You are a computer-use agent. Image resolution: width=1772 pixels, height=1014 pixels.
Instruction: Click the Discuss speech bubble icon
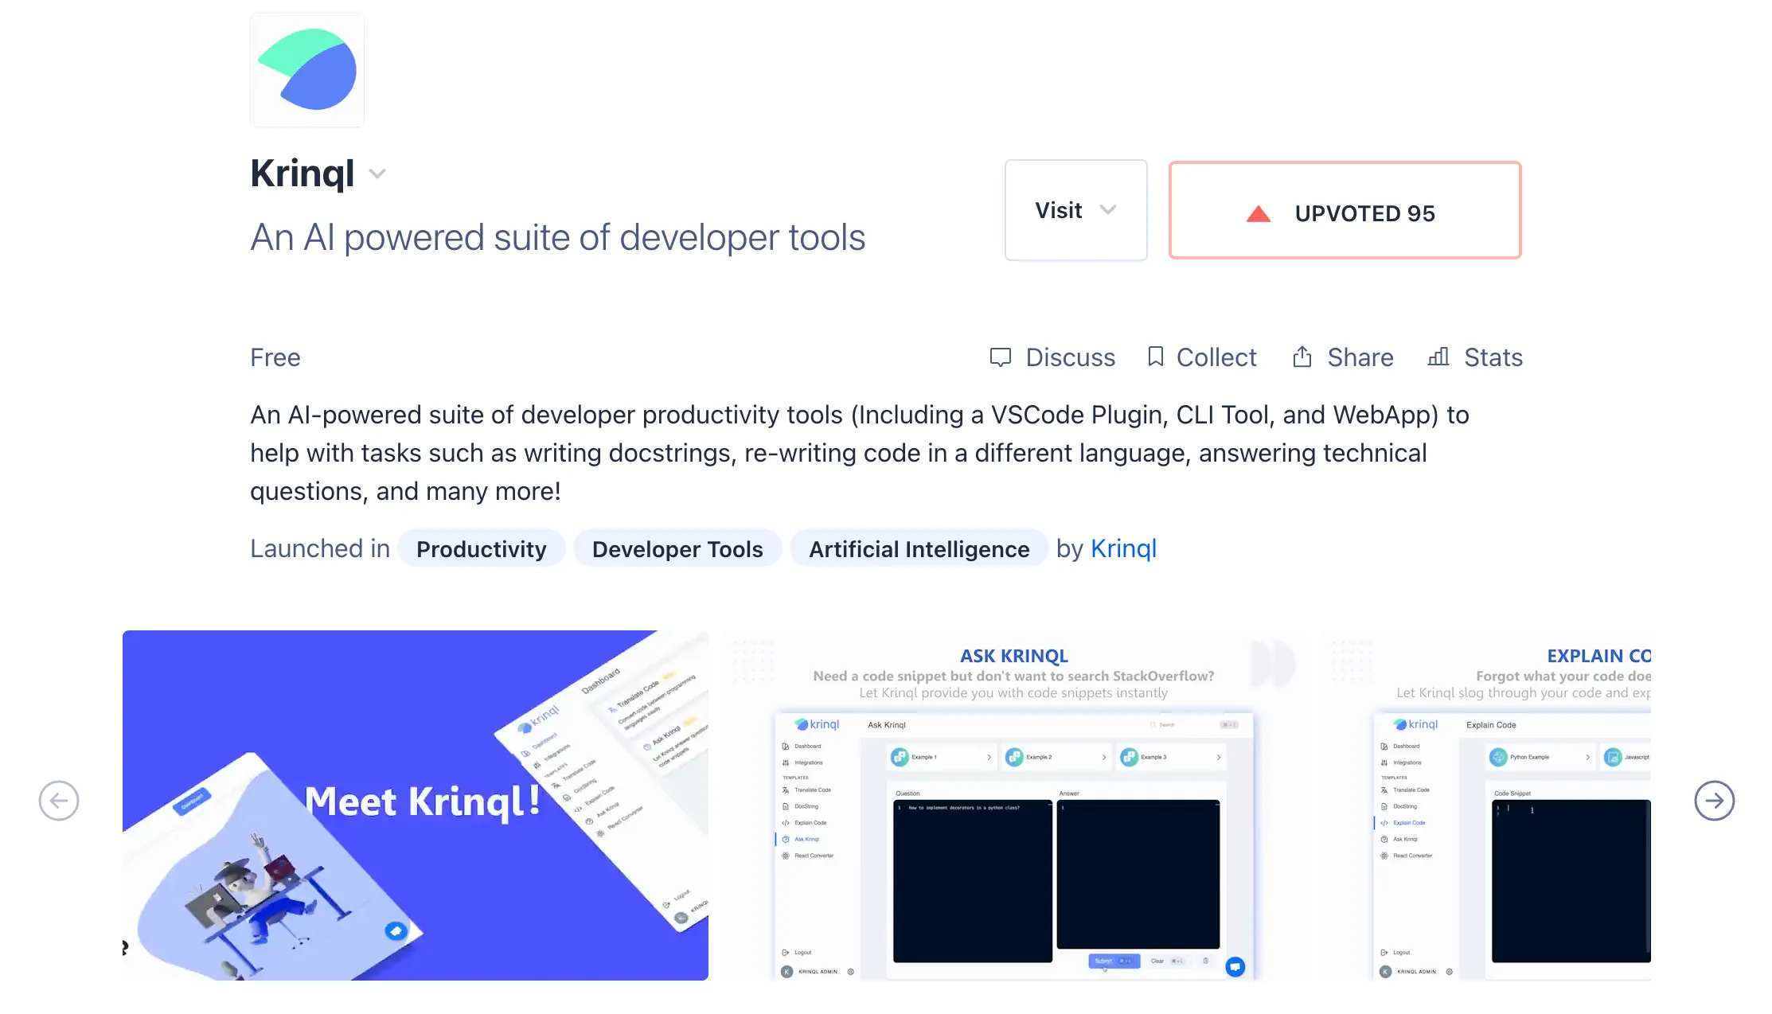[1000, 357]
